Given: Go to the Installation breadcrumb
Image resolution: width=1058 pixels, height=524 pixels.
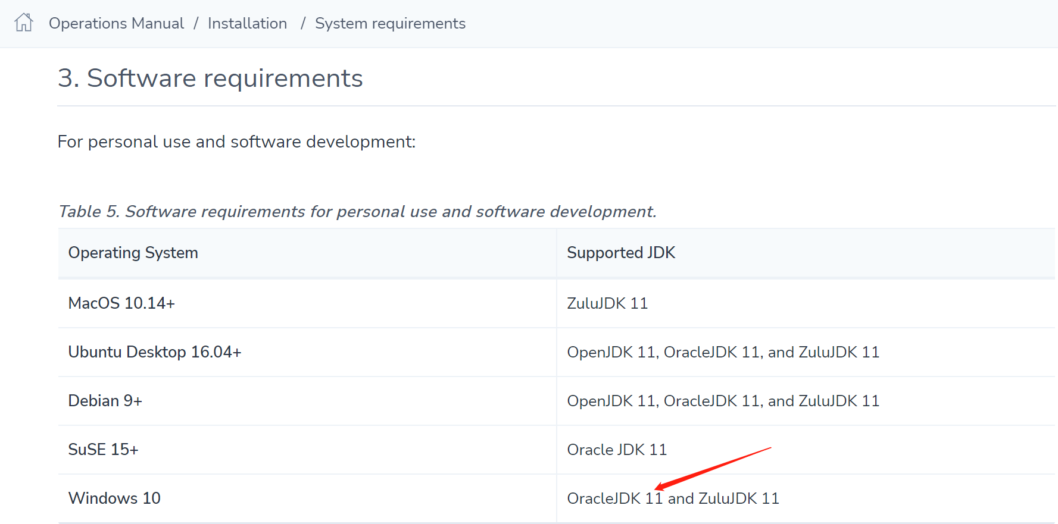Looking at the screenshot, I should click(247, 23).
